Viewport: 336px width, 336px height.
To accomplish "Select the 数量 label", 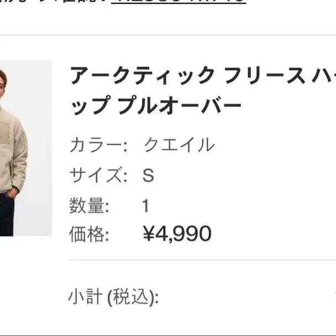I will [x=89, y=206].
